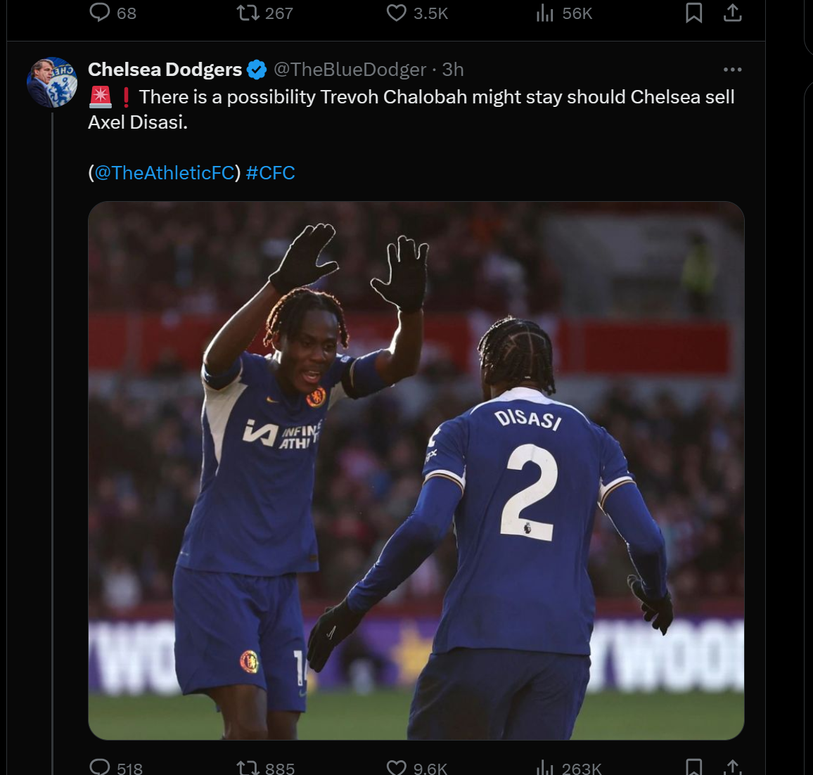The height and width of the screenshot is (775, 813).
Task: Click the blue verified badge
Action: [x=257, y=70]
